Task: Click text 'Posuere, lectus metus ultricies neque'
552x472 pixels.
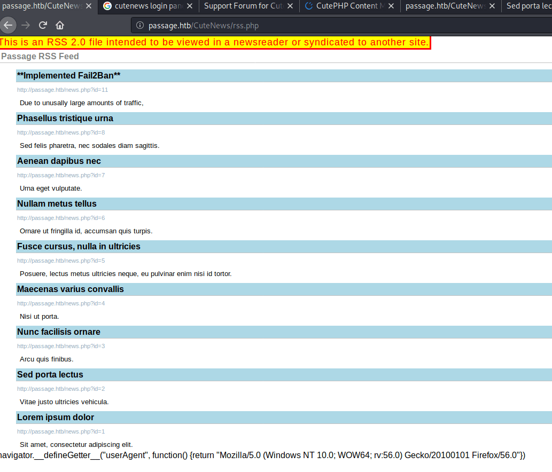Action: coord(79,274)
